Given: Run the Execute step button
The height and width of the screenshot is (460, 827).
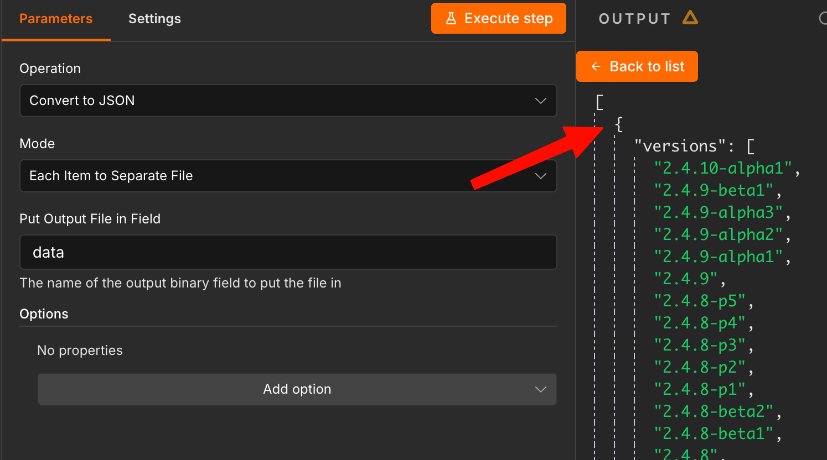Looking at the screenshot, I should (x=499, y=18).
